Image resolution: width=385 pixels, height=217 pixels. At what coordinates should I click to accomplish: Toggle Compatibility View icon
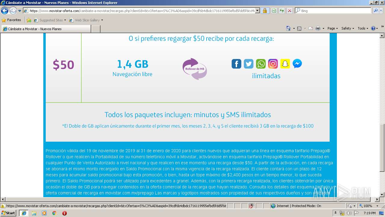pyautogui.click(x=274, y=11)
